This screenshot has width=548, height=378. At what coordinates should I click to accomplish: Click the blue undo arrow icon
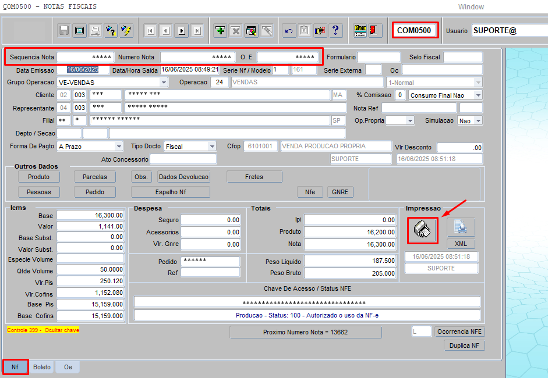[x=289, y=31]
